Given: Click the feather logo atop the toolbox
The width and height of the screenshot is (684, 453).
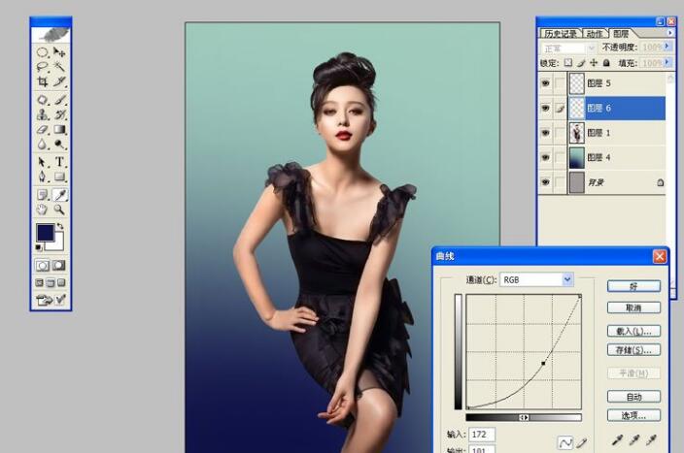Looking at the screenshot, I should [x=51, y=35].
